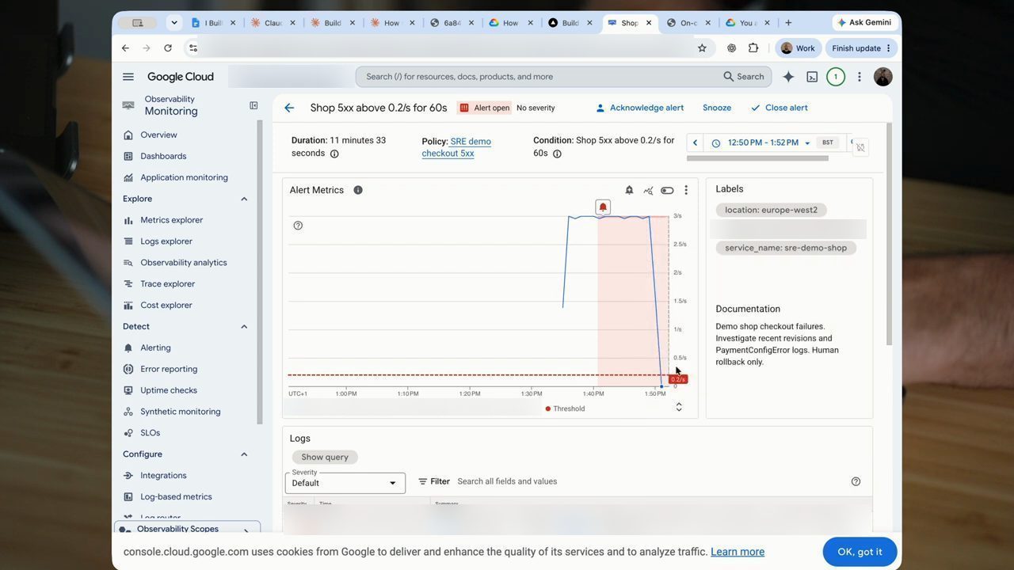Step time range backward with left arrow
1014x570 pixels.
click(x=696, y=142)
